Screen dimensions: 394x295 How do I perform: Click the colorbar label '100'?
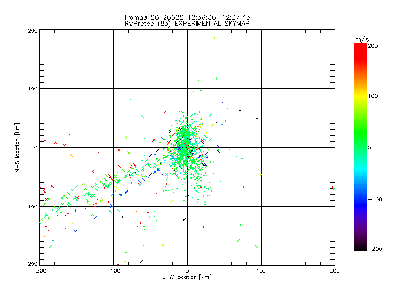click(x=373, y=96)
